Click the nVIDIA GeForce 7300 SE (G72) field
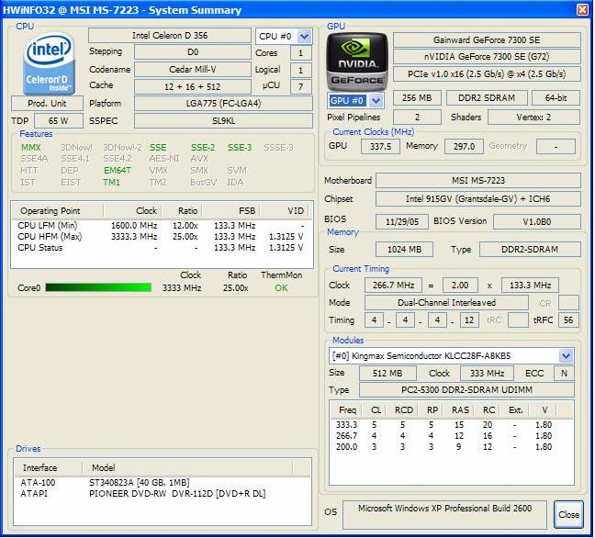The height and width of the screenshot is (538, 595). (x=487, y=57)
